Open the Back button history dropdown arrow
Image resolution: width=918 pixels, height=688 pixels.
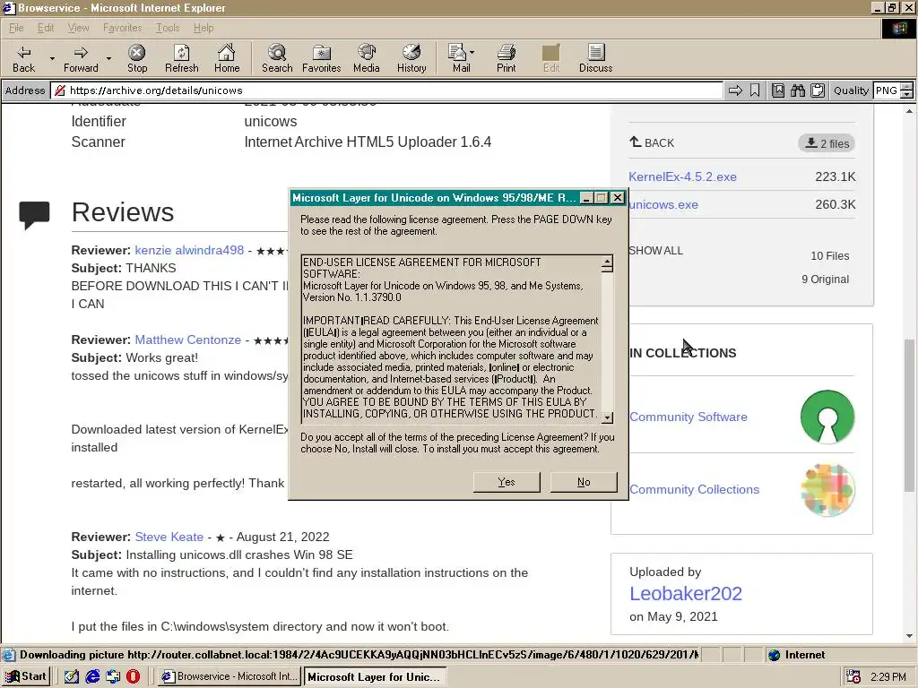pos(52,58)
